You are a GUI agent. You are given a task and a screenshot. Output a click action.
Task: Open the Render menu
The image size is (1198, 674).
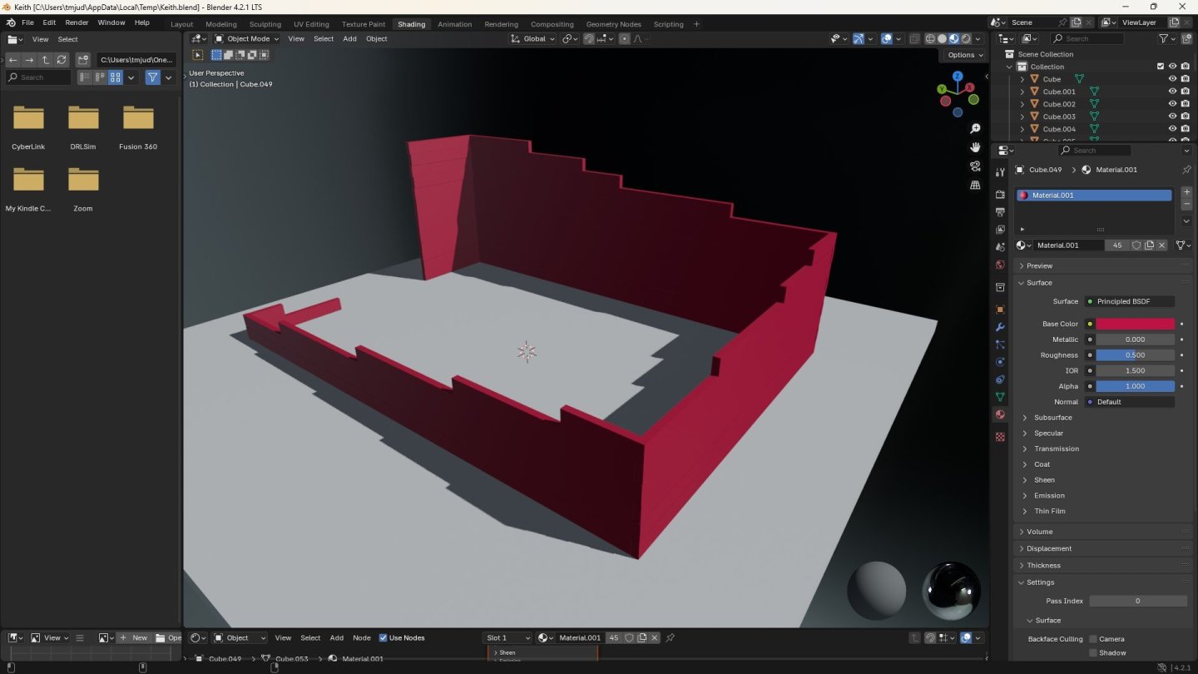[77, 22]
